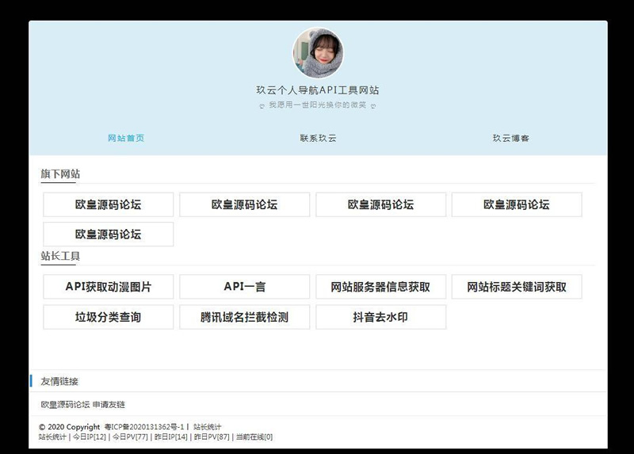Viewport: 634px width, 454px height.
Task: Click the 今日IP[12] statistic in the footer
Action: click(89, 437)
